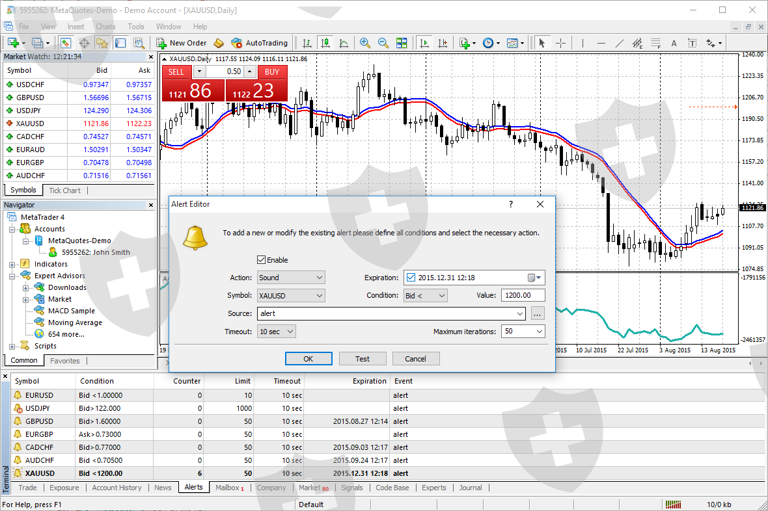Open the Action dropdown set to Sound
Screen dimensions: 768x511
291,278
